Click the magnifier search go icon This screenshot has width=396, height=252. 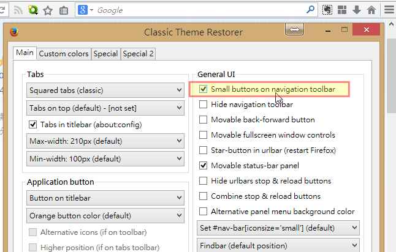click(310, 10)
